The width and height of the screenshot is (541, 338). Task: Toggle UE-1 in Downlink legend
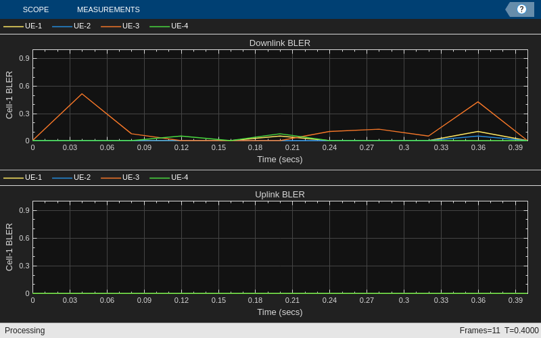pyautogui.click(x=23, y=26)
